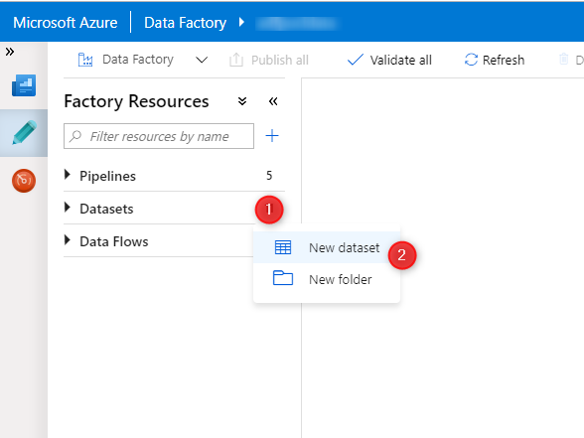Expand all Factory Resources double chevron

pyautogui.click(x=242, y=101)
